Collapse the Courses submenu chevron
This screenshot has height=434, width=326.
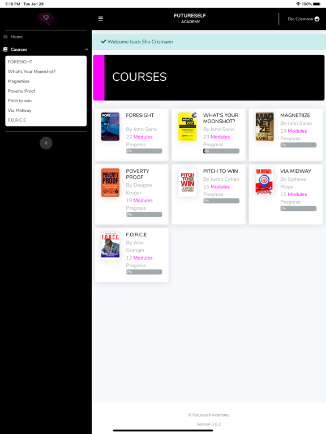click(87, 49)
